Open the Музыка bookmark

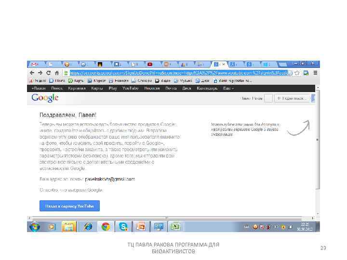[183, 81]
